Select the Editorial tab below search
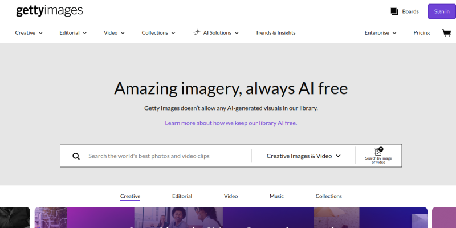 tap(182, 196)
